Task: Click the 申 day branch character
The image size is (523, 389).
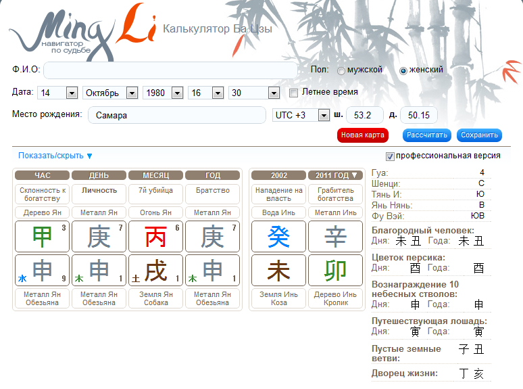Action: (99, 271)
